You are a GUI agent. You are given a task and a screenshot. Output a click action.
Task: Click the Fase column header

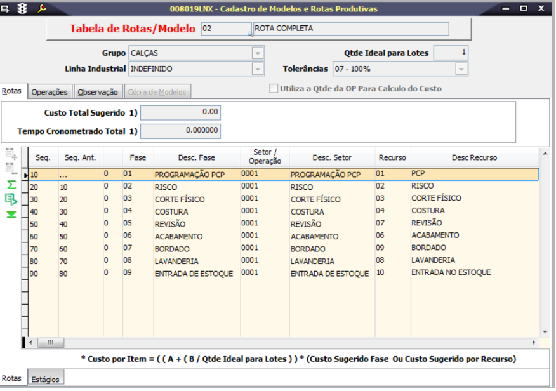pos(138,158)
